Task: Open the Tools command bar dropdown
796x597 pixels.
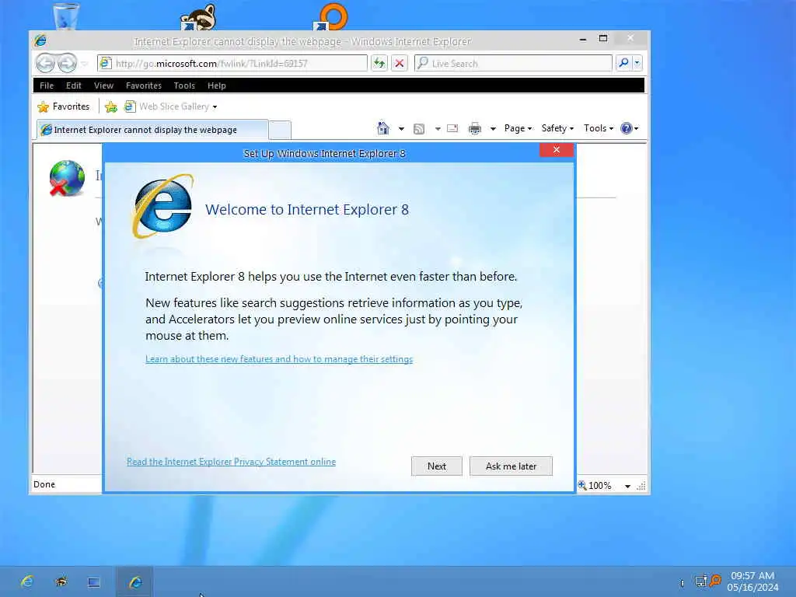Action: click(599, 128)
